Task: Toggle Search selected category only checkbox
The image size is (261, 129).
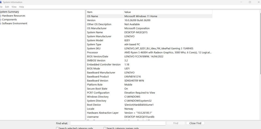Action: [57, 128]
